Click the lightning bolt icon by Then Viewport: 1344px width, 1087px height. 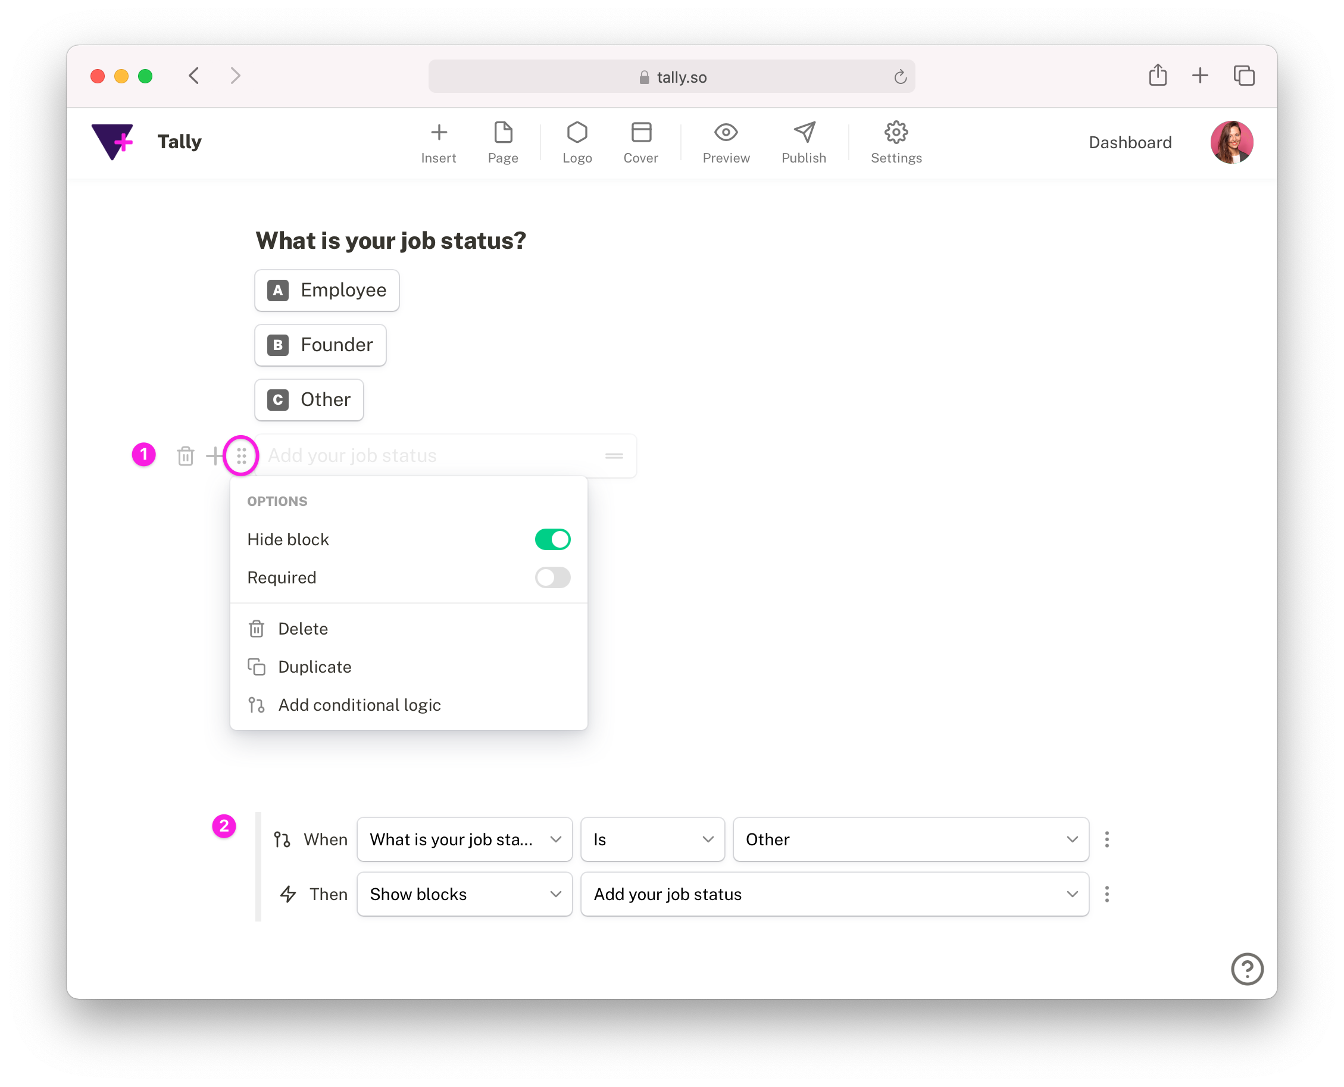tap(288, 894)
